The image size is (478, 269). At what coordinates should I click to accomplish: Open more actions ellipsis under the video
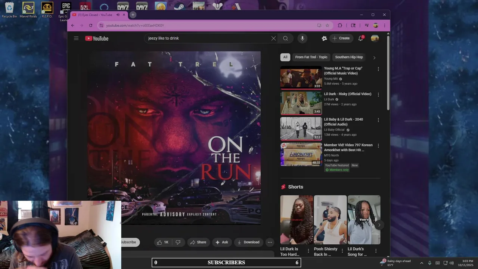coord(270,242)
